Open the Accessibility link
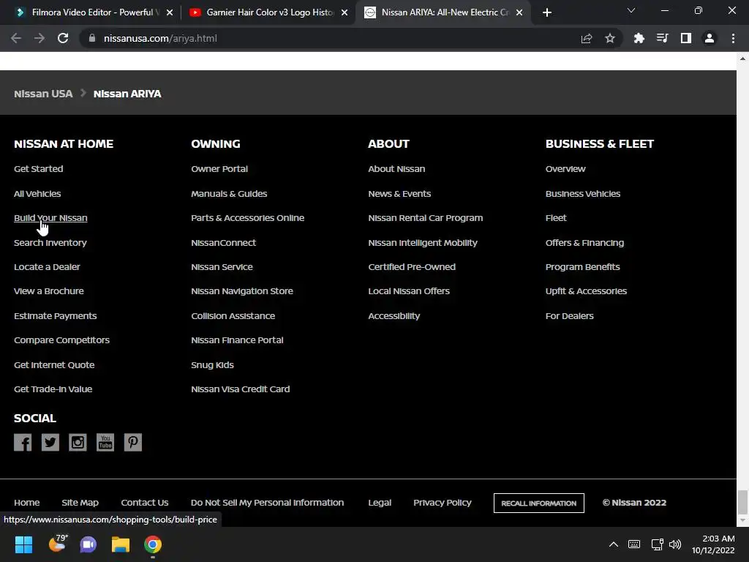This screenshot has height=562, width=749. coord(394,316)
